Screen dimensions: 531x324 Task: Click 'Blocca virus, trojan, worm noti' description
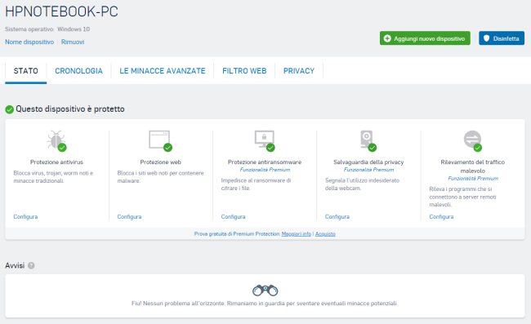53,177
